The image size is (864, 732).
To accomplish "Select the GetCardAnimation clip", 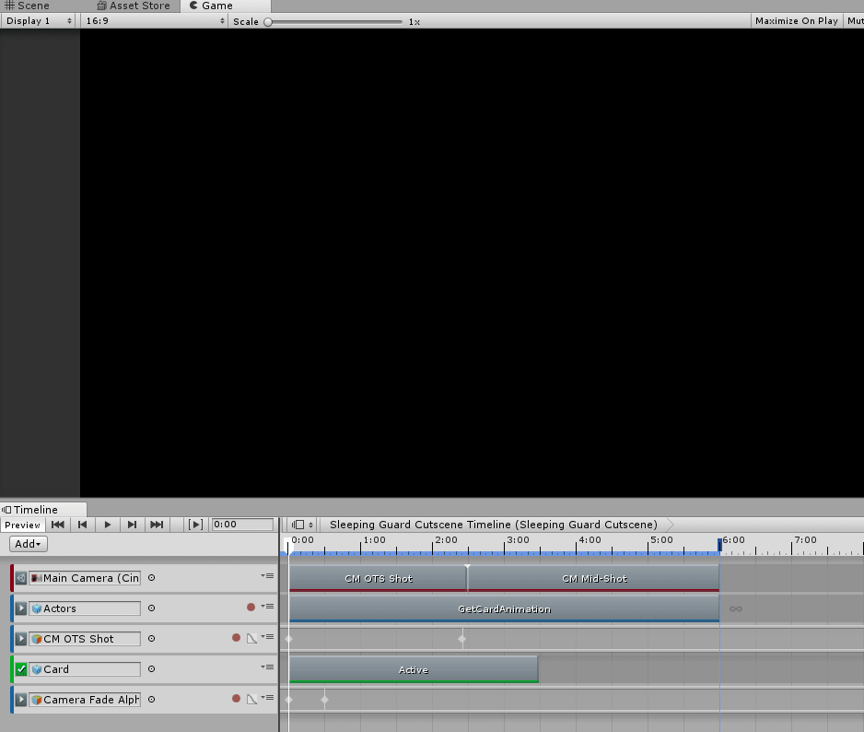I will click(x=504, y=609).
